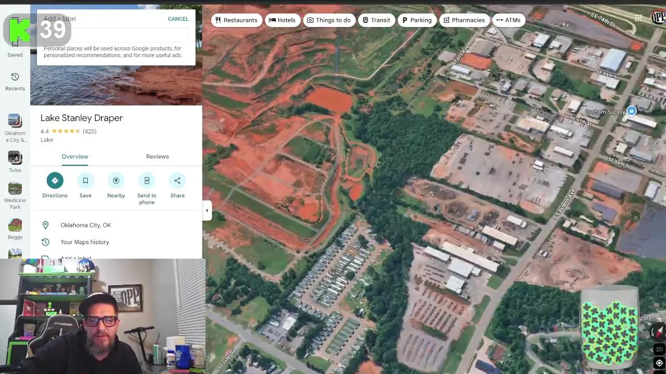Viewport: 666px width, 374px height.
Task: Reset map orientation with the compass
Action: 659,331
